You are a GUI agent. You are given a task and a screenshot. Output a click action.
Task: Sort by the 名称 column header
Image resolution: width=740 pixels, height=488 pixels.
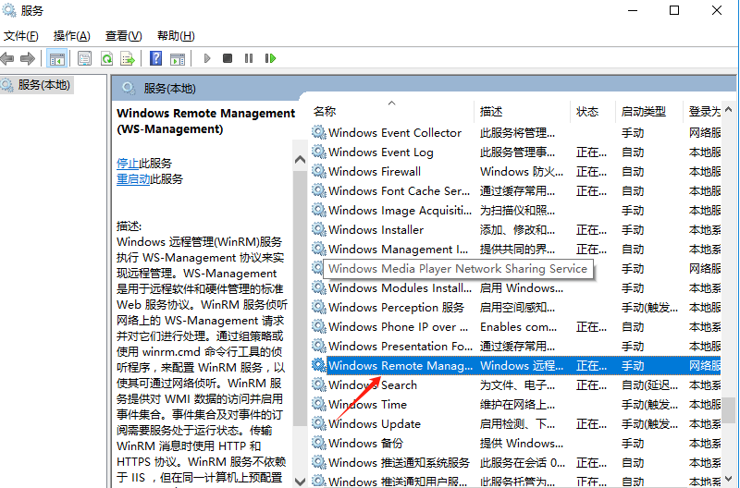click(391, 111)
